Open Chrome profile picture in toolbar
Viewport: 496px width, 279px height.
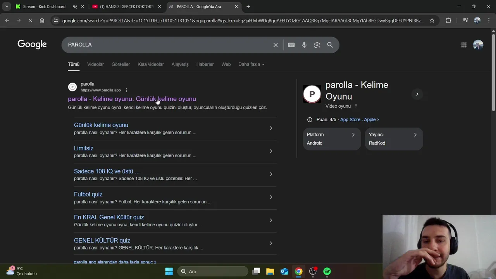[x=477, y=21]
